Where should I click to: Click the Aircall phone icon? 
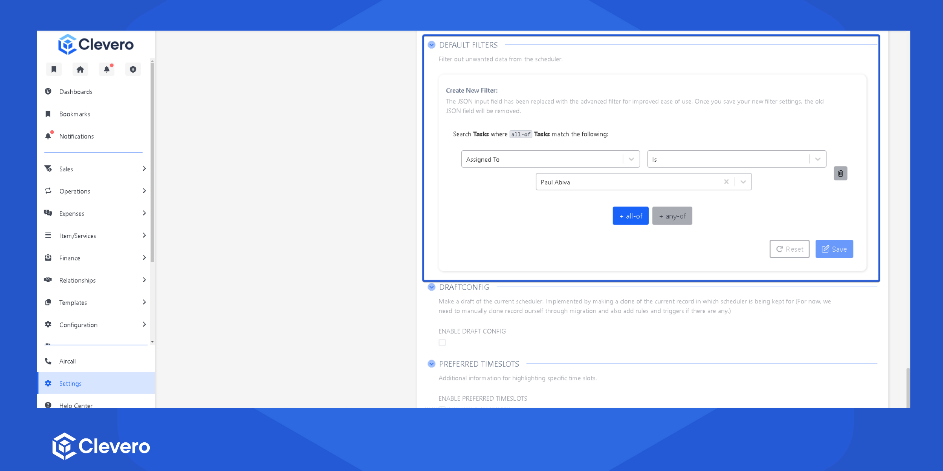(x=48, y=361)
